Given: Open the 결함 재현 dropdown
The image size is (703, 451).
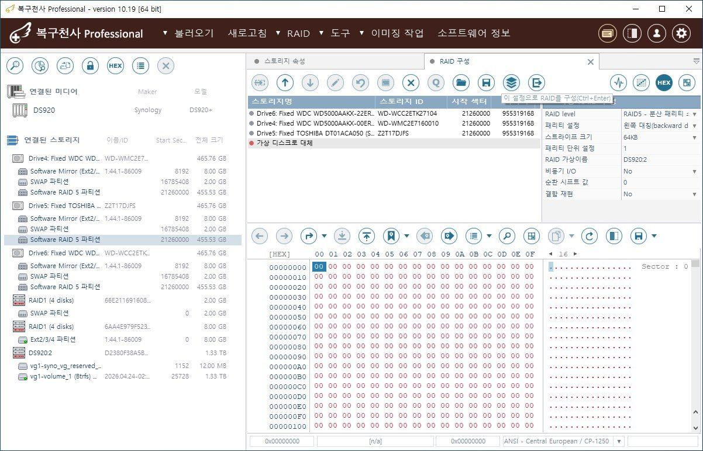Looking at the screenshot, I should [x=694, y=194].
